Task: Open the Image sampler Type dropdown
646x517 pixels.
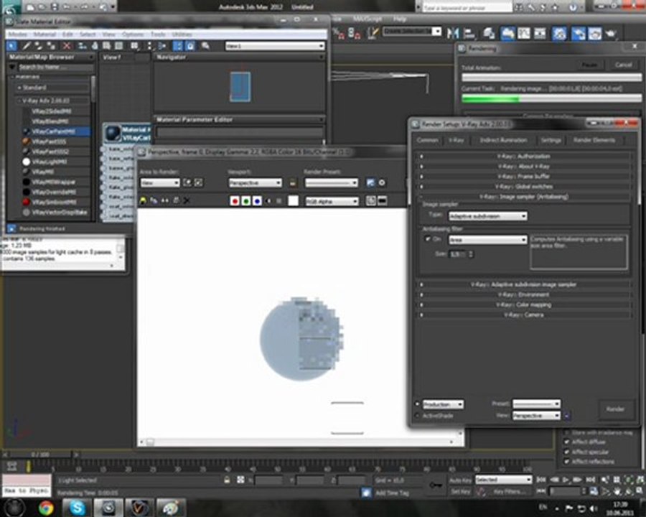Action: point(487,215)
